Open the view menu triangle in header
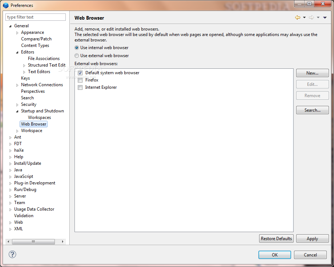The image size is (334, 267). 325,18
